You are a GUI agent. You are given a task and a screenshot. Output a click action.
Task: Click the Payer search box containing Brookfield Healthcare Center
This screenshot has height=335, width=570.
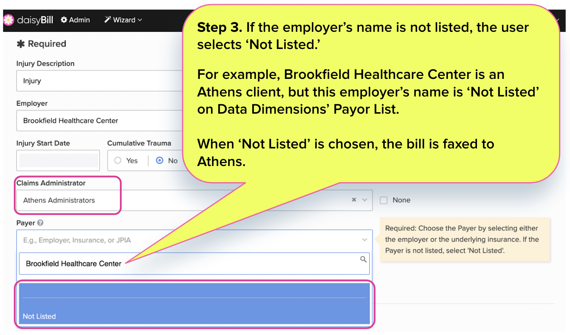194,264
